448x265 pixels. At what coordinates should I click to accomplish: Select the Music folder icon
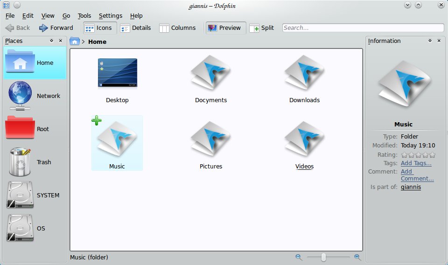coord(117,139)
